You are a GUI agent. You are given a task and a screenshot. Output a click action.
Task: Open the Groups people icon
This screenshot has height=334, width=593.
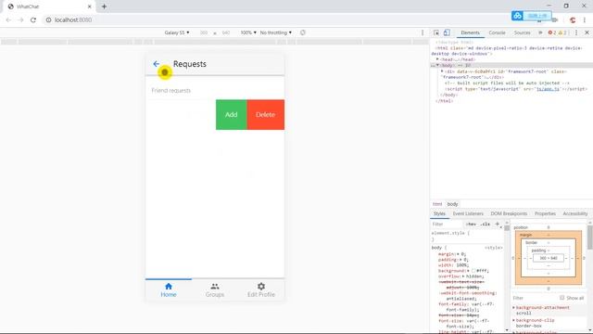tap(215, 287)
